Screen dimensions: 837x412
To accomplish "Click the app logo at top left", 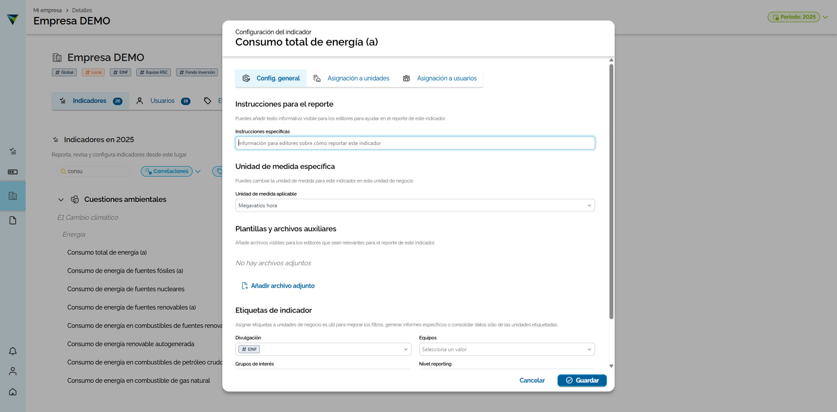I will click(x=13, y=19).
